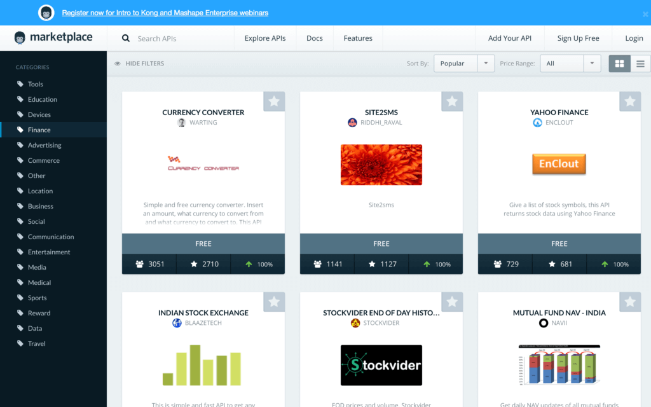Favorite the Yahoo Finance API
Screen dimensions: 651x407
(x=630, y=101)
